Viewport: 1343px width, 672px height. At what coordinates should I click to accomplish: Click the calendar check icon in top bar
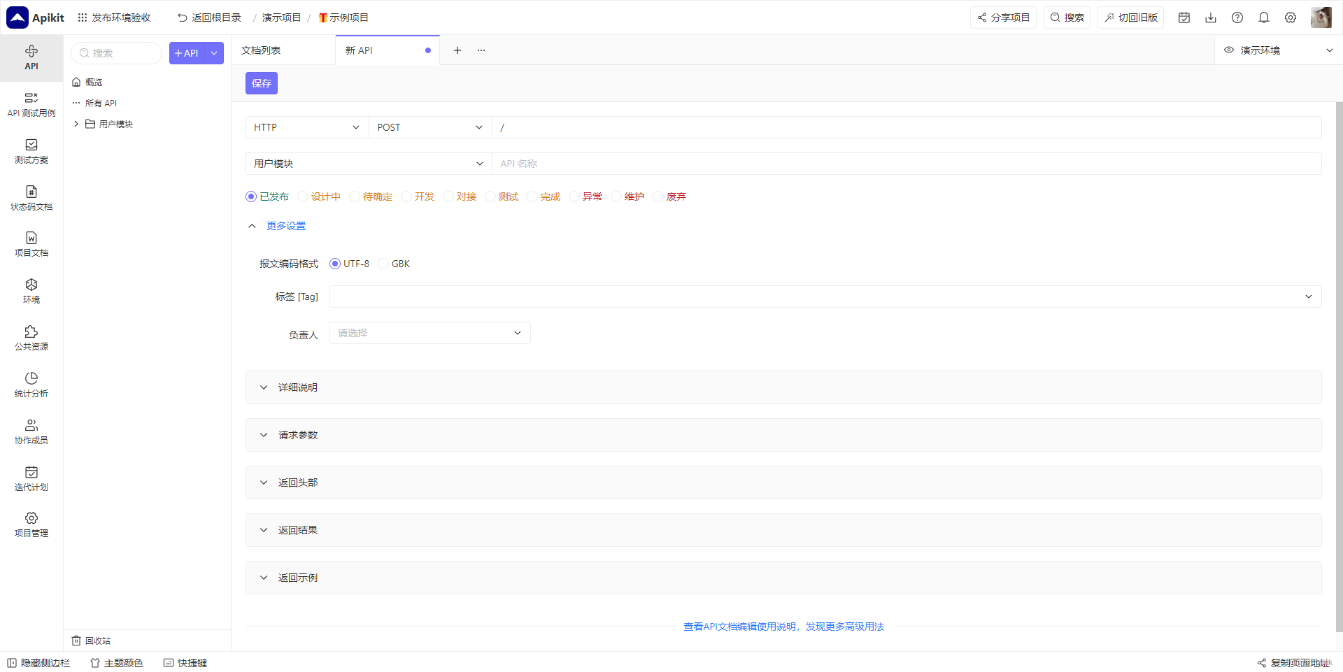pos(1184,17)
